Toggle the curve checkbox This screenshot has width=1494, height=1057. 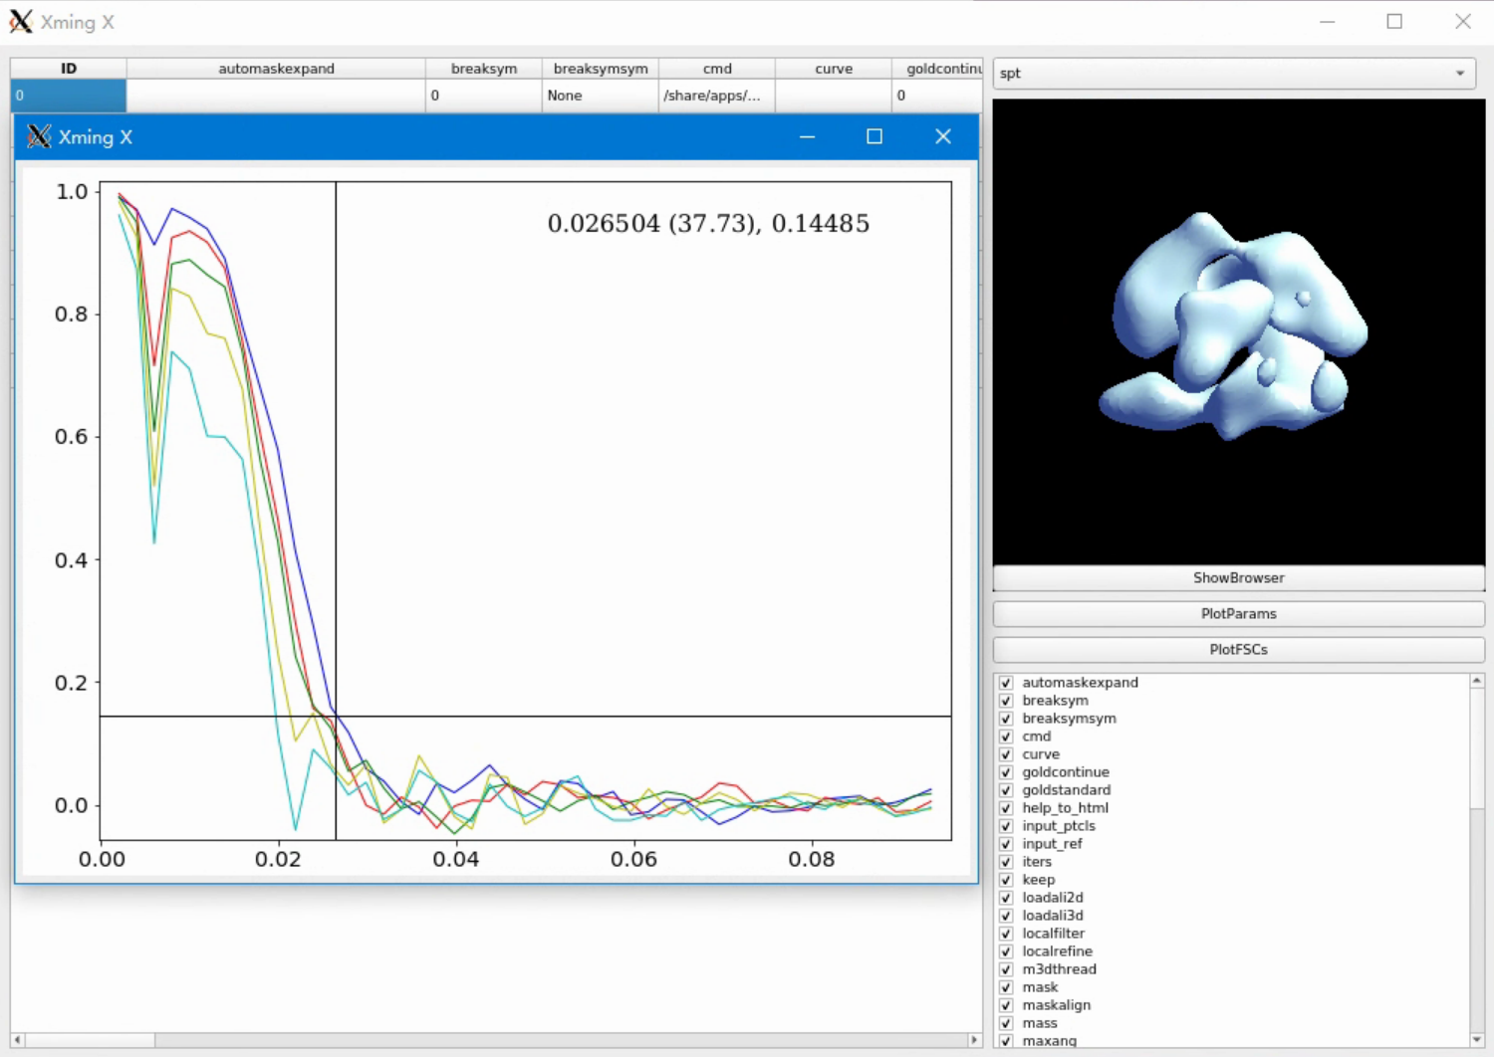pos(1006,754)
